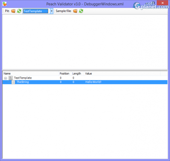
Task: Click the Peach app icon in title bar
Action: (x=4, y=4)
